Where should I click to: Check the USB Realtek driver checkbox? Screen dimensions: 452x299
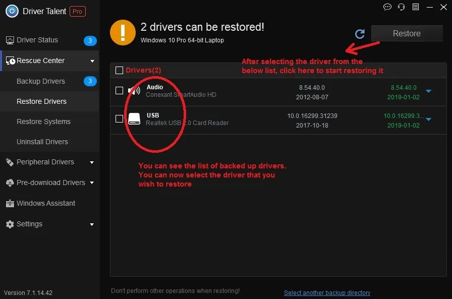(119, 118)
